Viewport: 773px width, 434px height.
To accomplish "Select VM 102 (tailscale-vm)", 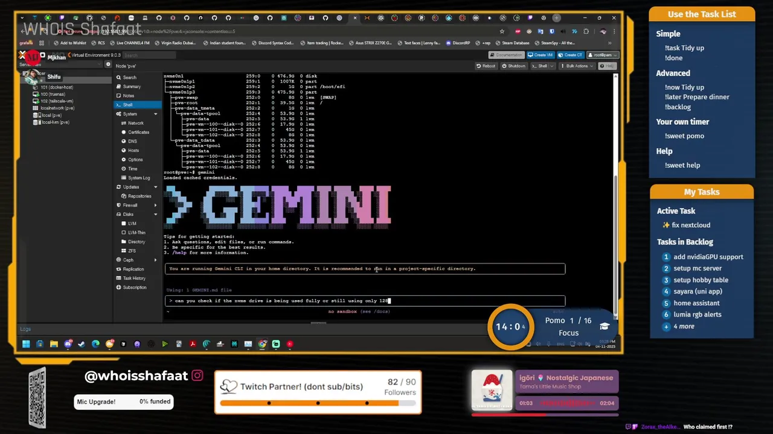I will pos(57,101).
